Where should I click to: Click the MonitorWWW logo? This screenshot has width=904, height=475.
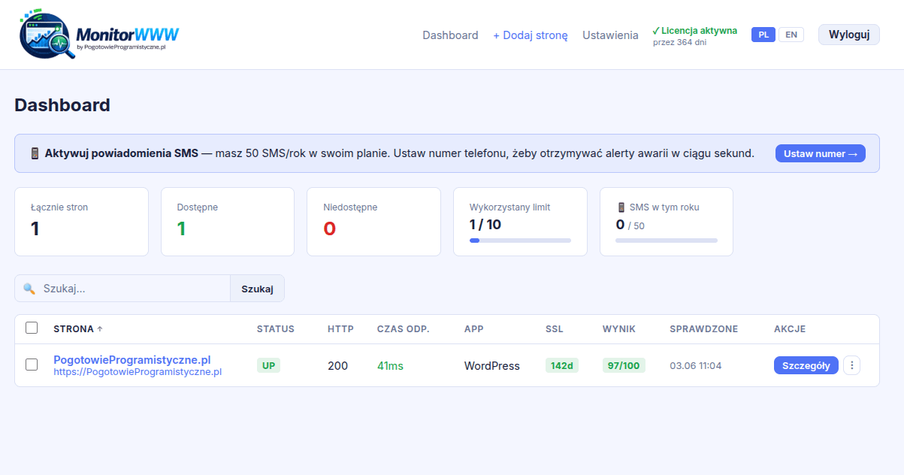pos(99,35)
